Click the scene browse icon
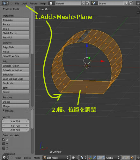 click(94, 4)
